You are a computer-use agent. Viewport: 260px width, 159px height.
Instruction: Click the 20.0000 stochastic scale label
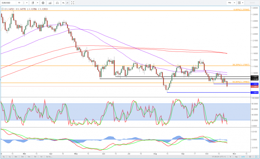(x=255, y=120)
